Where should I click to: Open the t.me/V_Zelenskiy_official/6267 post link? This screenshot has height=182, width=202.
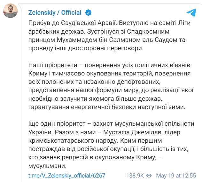[66, 176]
